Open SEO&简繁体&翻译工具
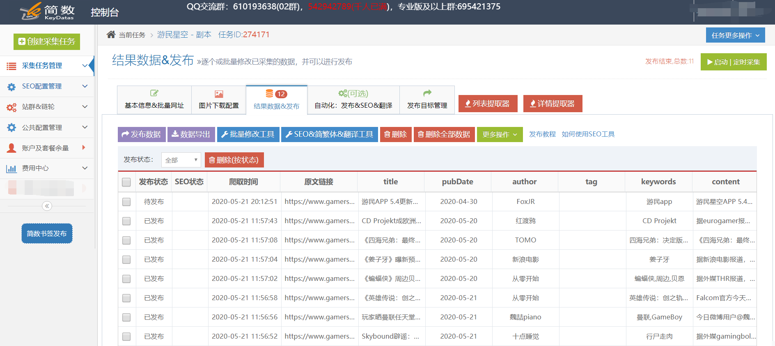Image resolution: width=775 pixels, height=346 pixels. [330, 134]
